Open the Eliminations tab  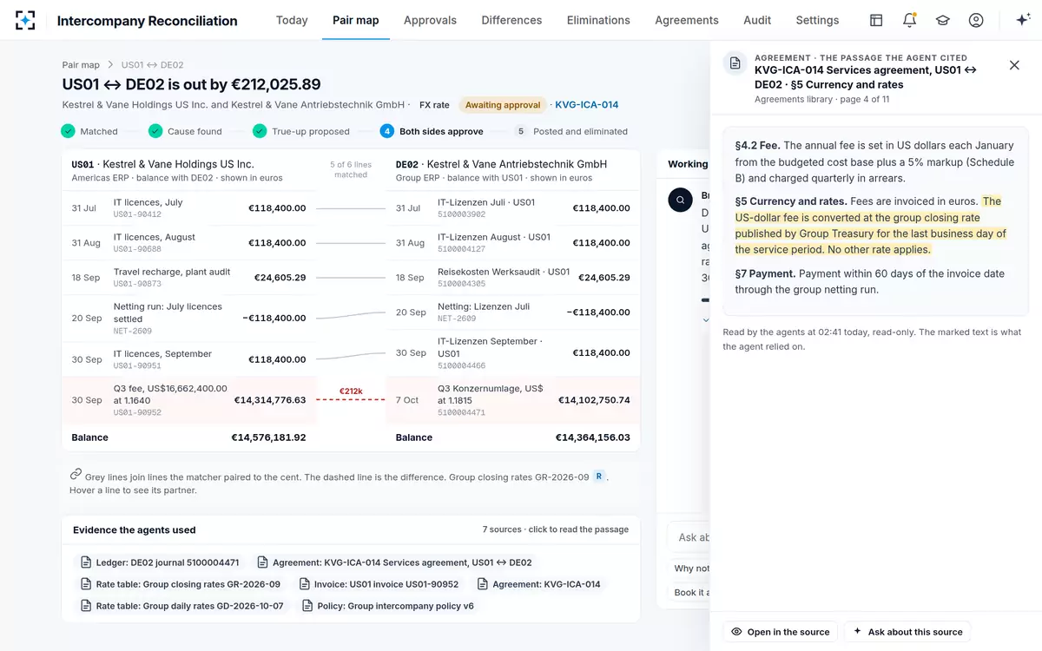click(x=598, y=20)
